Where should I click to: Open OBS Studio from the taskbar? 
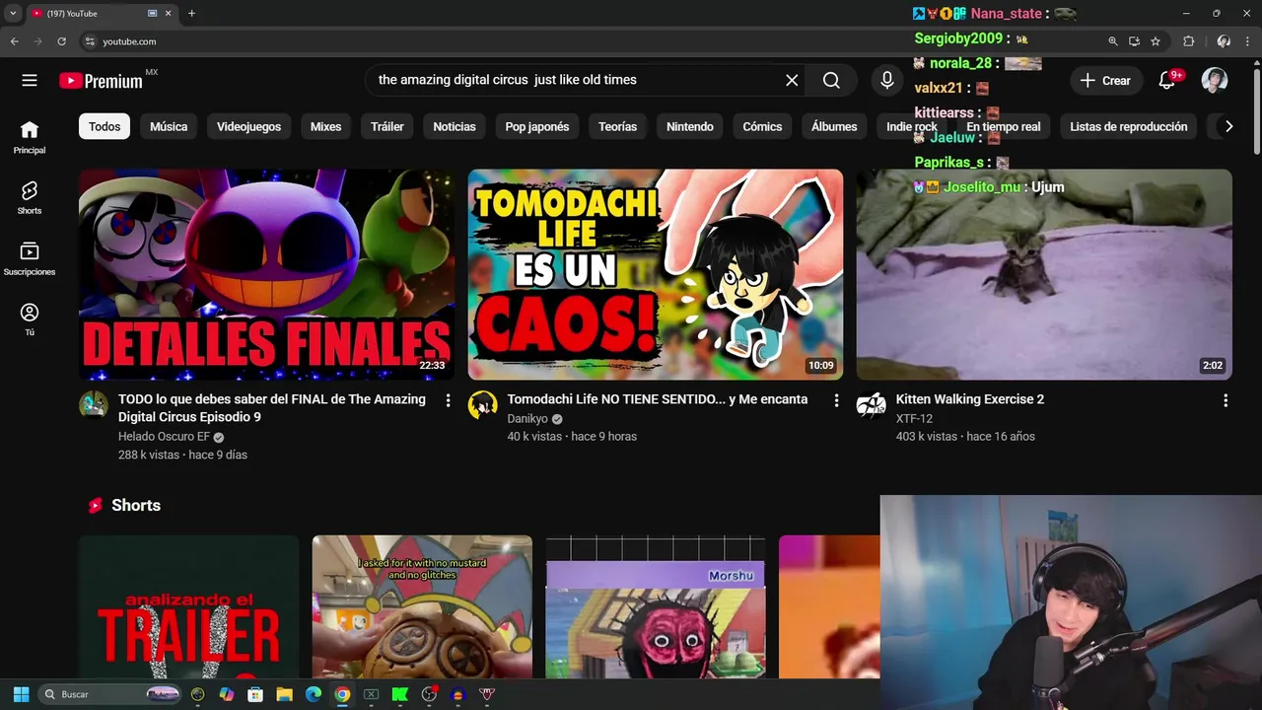[x=429, y=694]
